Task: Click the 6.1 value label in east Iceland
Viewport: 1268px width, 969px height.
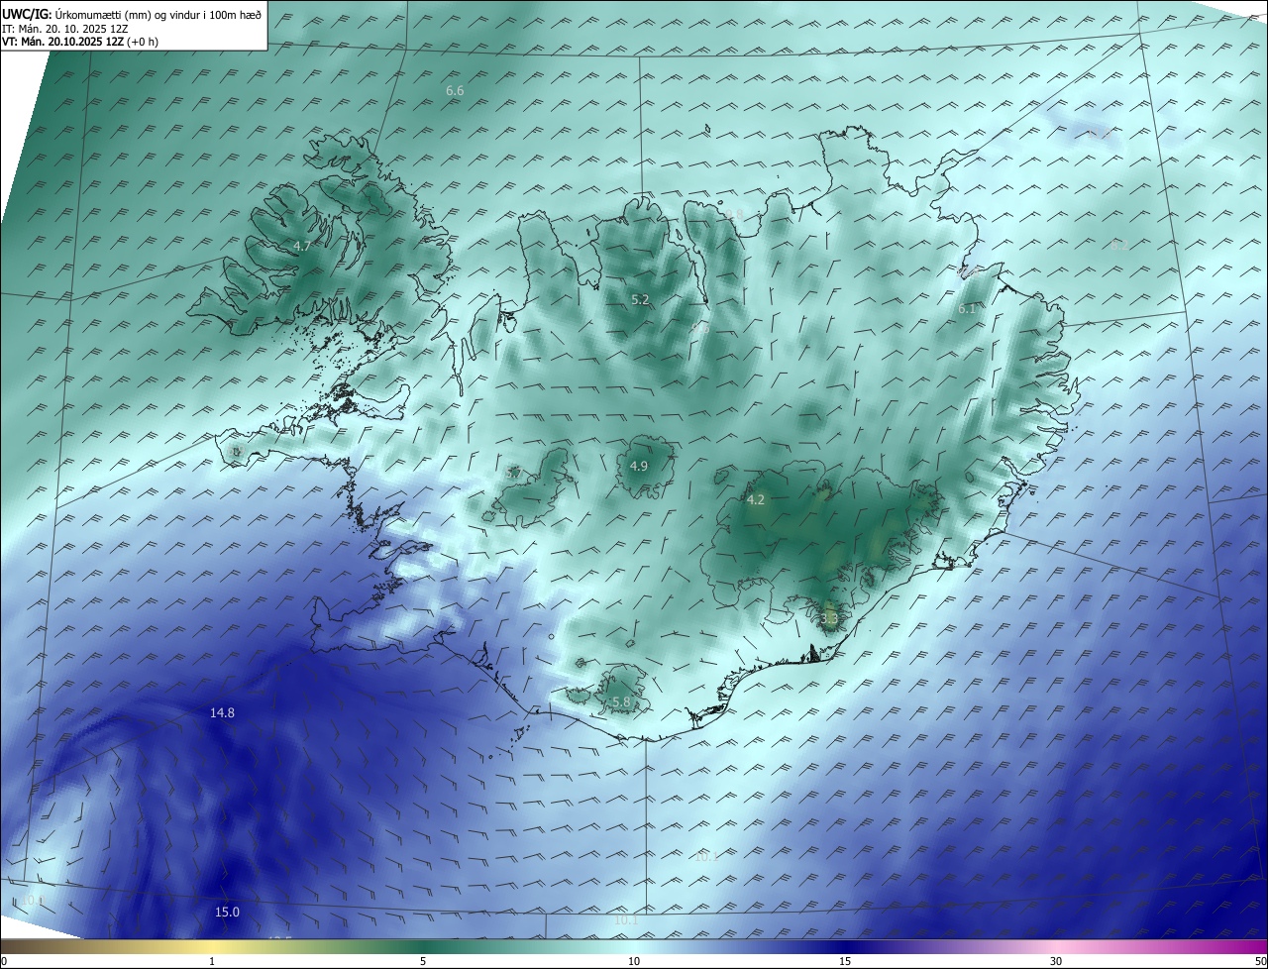Action: point(967,309)
